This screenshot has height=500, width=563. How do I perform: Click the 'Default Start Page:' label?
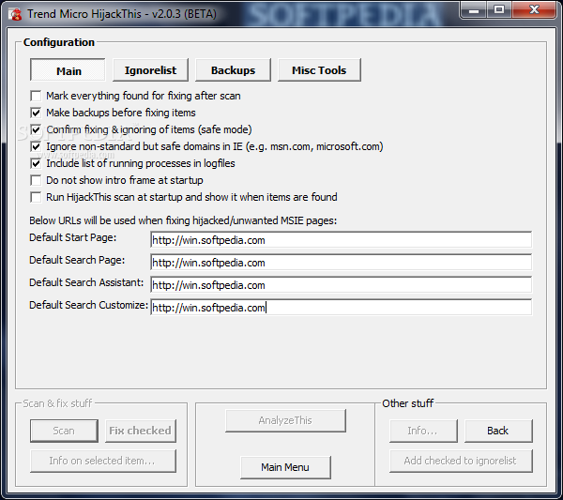[x=73, y=237]
